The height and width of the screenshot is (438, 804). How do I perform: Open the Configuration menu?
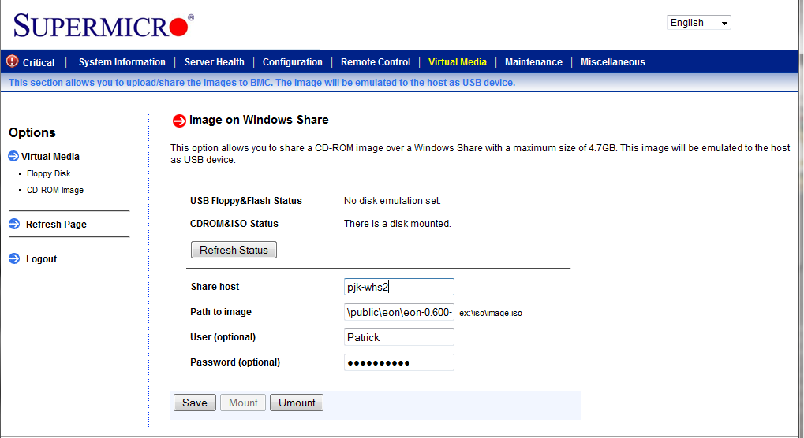[292, 62]
